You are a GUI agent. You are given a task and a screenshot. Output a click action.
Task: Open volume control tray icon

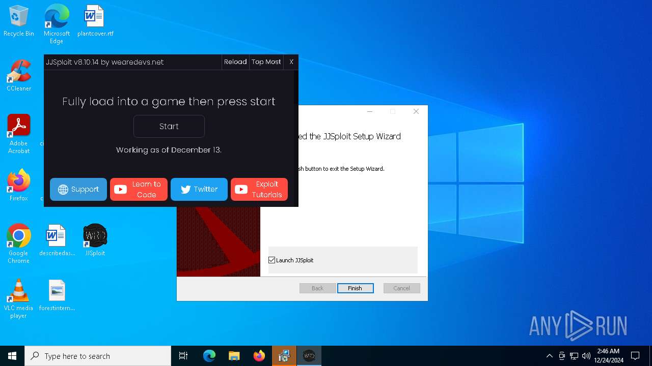[x=586, y=356]
